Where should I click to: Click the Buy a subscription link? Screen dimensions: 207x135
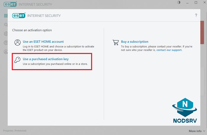[135, 42]
